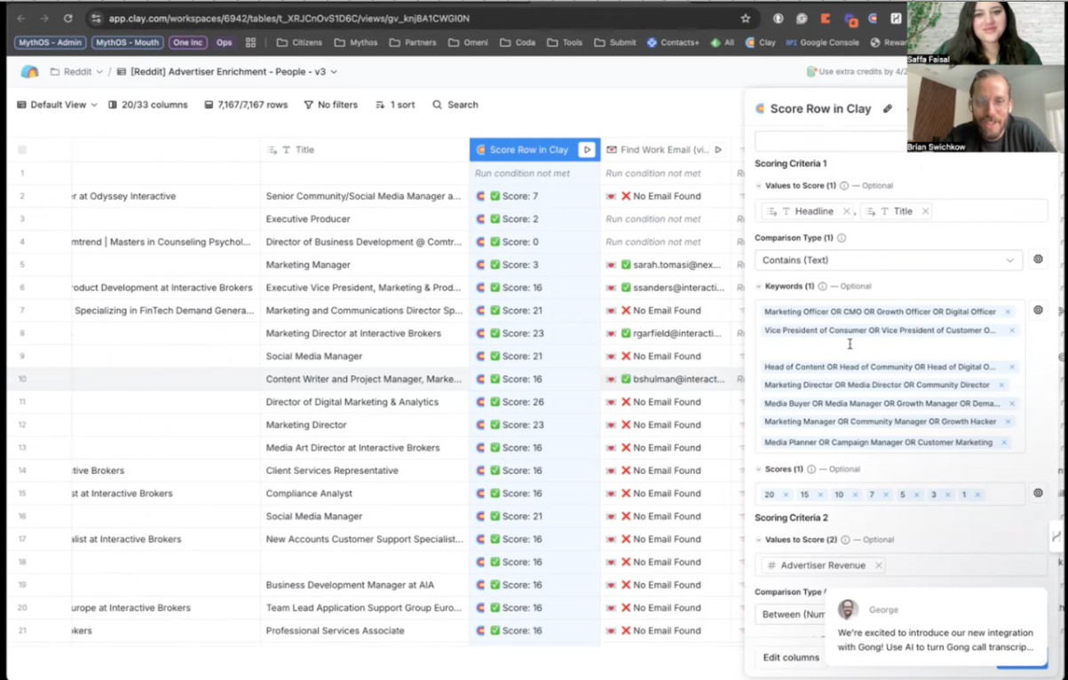Remove the score 15 chip
This screenshot has width=1068, height=680.
(820, 494)
